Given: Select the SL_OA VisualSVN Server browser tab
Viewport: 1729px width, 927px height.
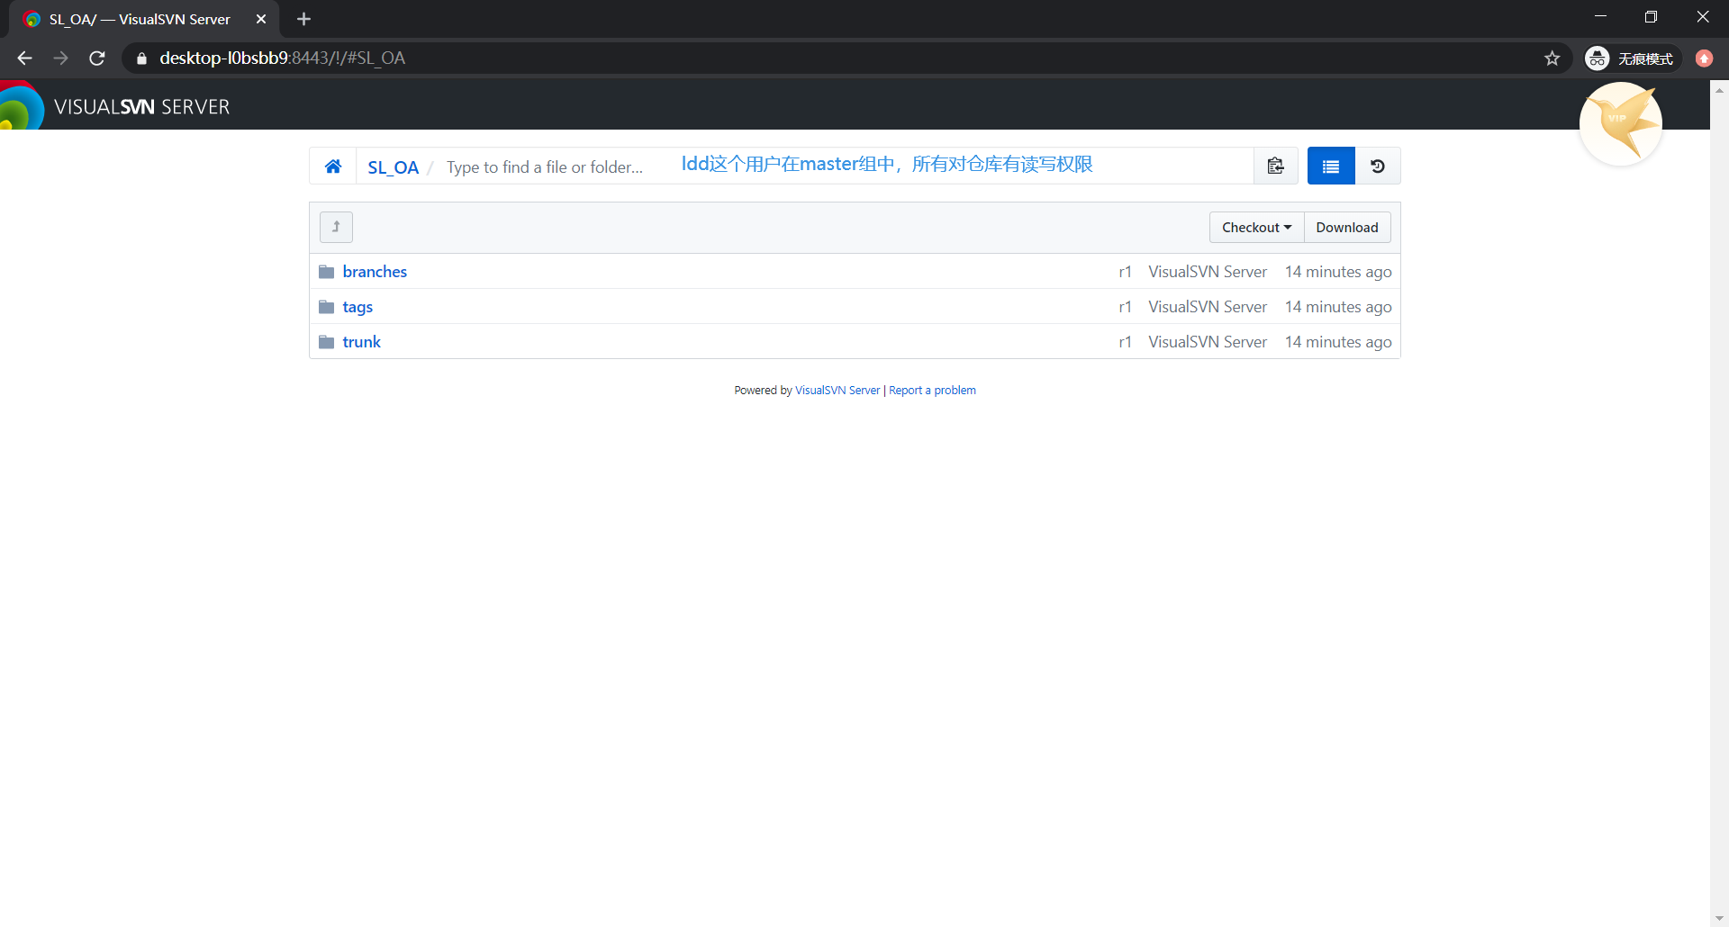Looking at the screenshot, I should coord(135,19).
